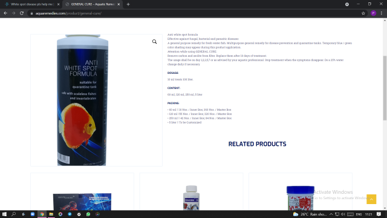Close the White spot disease tab
Viewport: 387px width, 218px height.
[x=59, y=4]
